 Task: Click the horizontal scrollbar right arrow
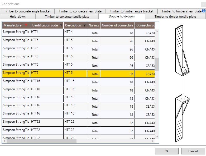click(x=152, y=141)
